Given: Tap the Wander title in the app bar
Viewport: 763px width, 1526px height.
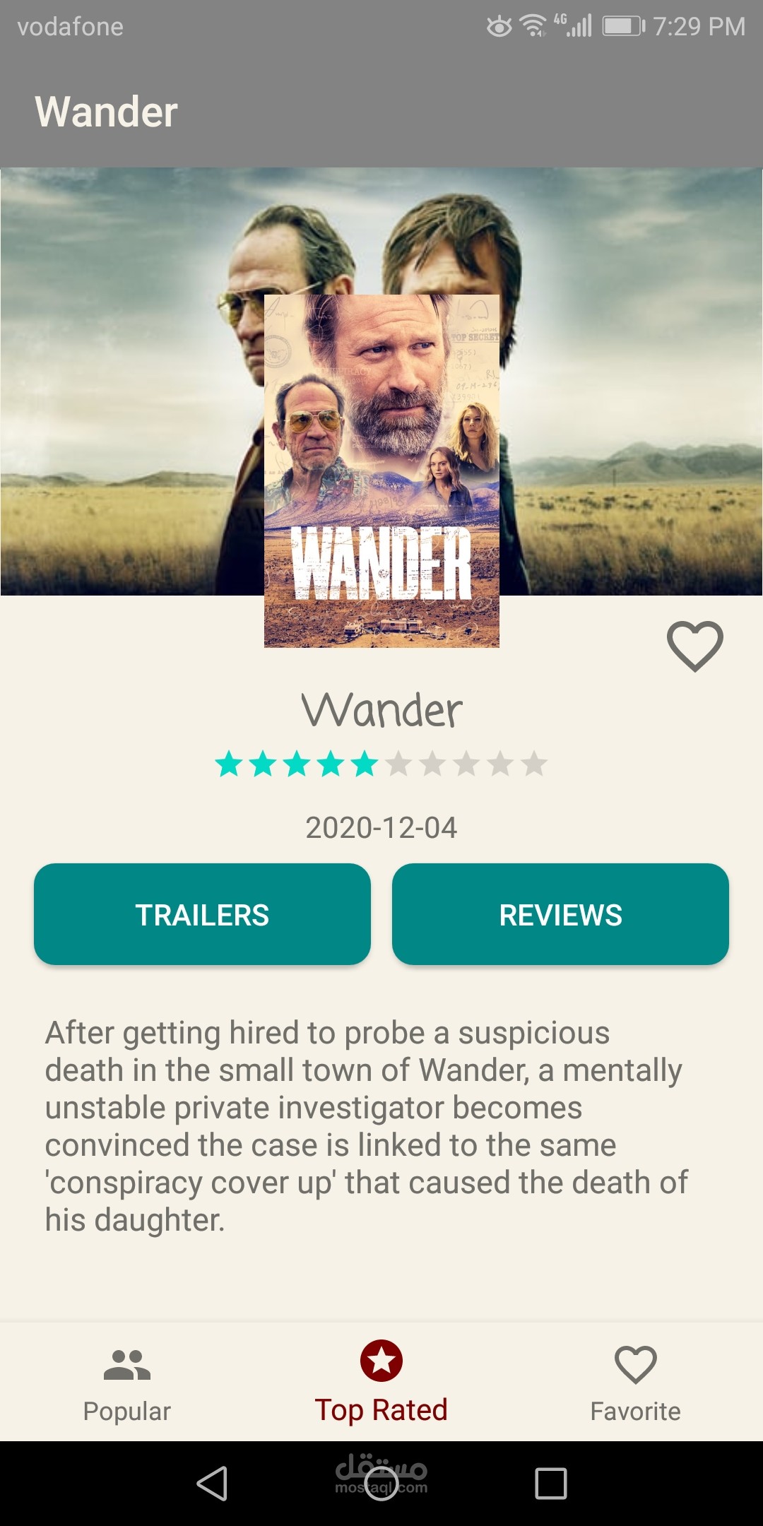Looking at the screenshot, I should (106, 112).
